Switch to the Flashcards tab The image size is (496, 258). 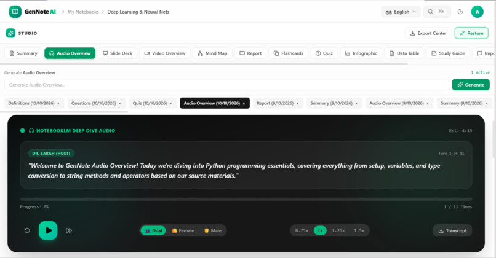coord(288,53)
